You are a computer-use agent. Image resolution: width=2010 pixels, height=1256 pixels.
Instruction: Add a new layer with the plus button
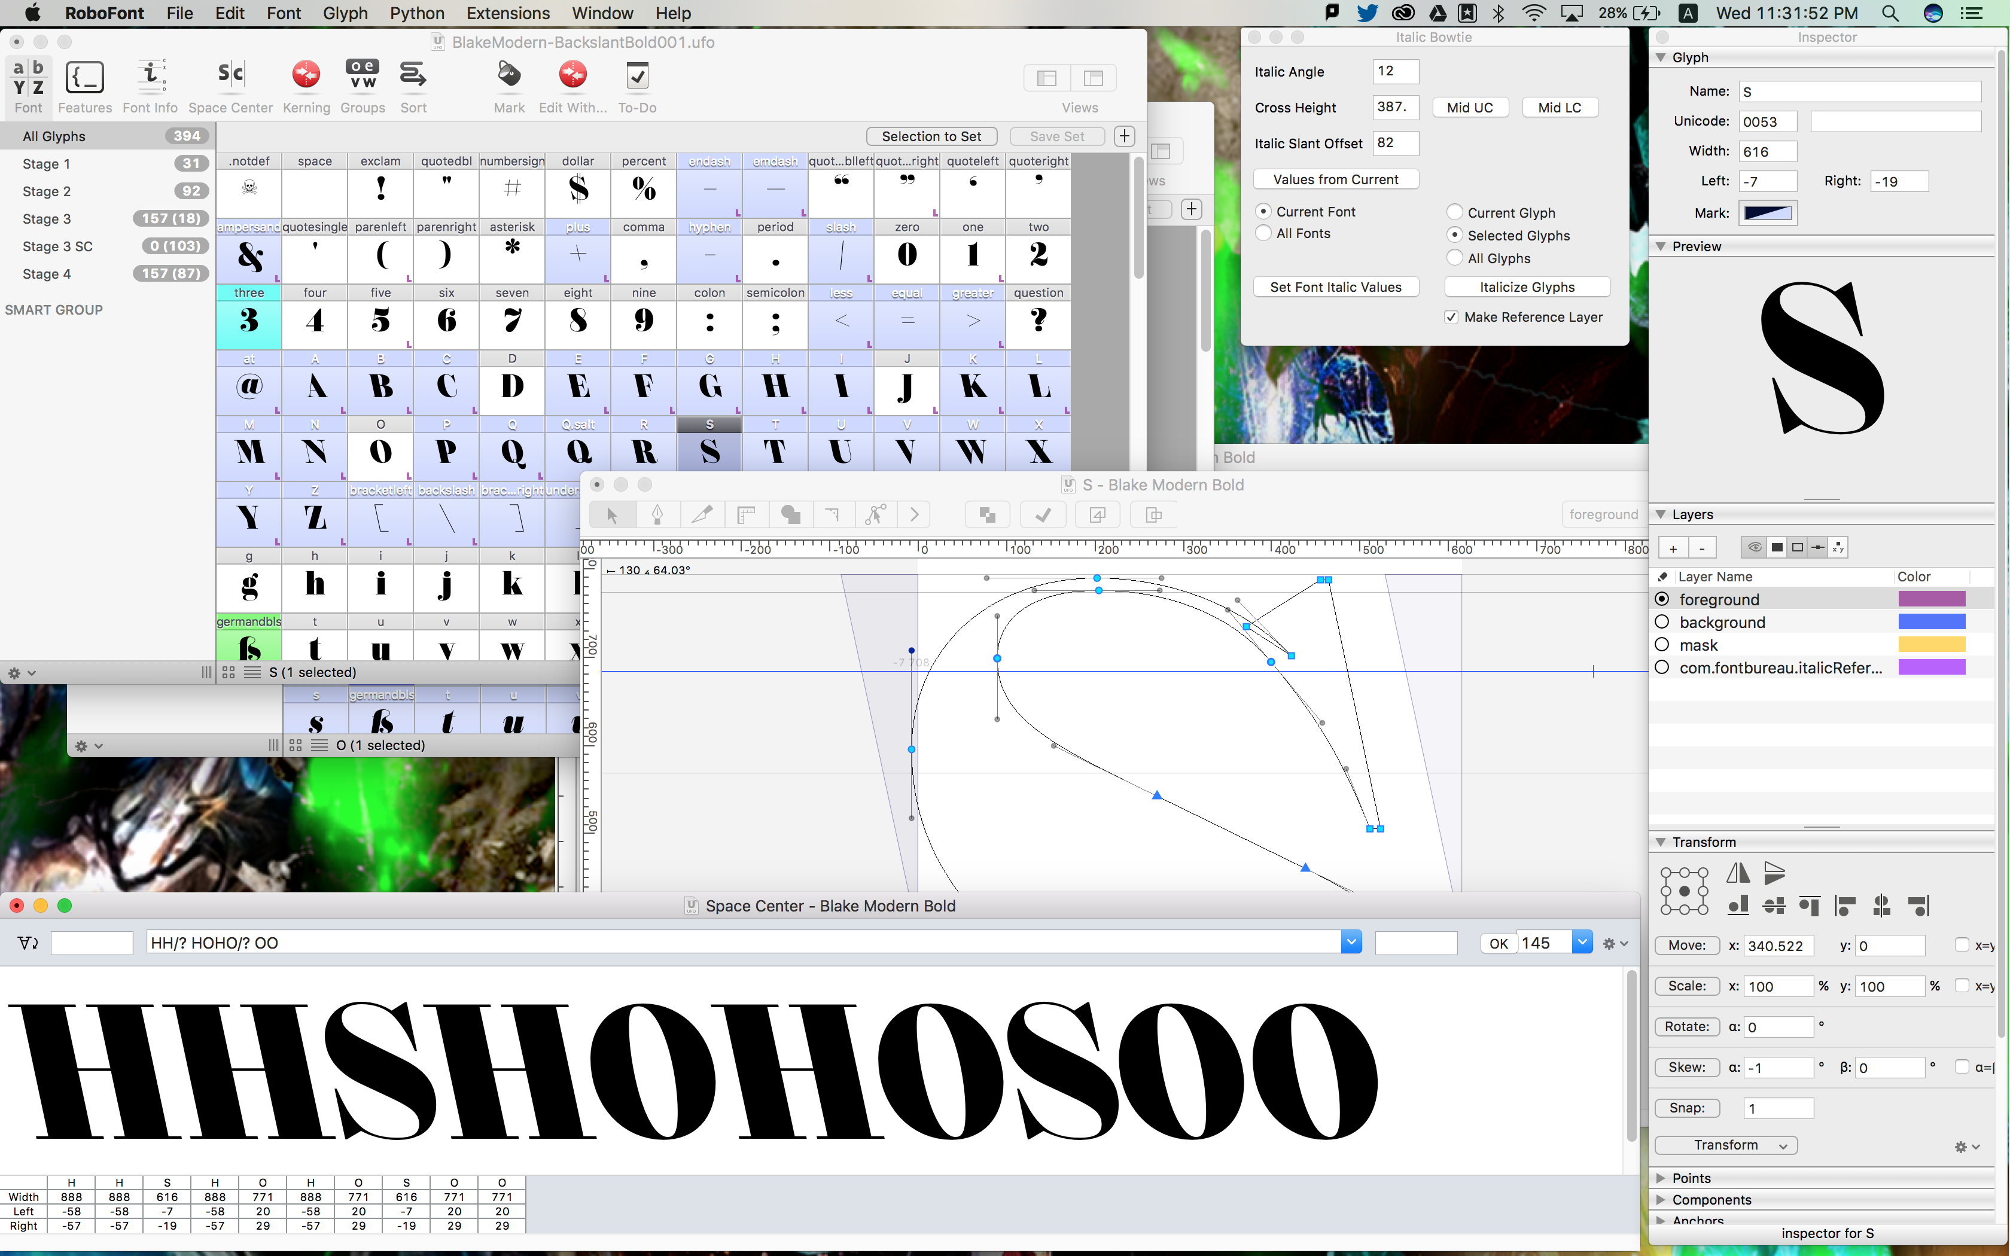[x=1673, y=548]
